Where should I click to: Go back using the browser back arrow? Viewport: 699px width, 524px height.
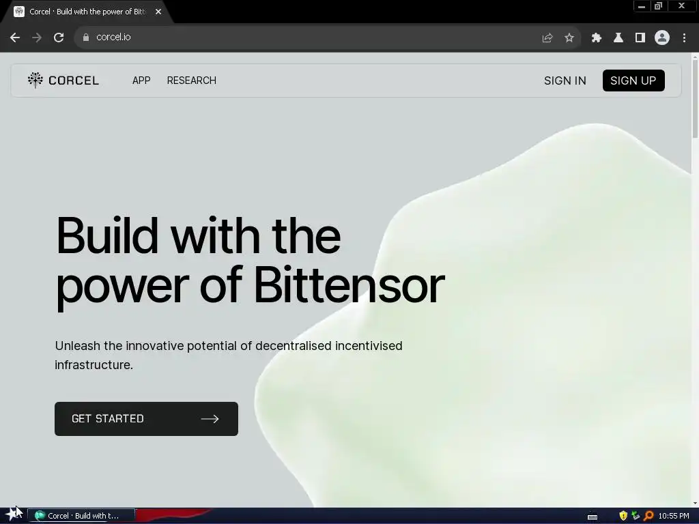point(15,38)
